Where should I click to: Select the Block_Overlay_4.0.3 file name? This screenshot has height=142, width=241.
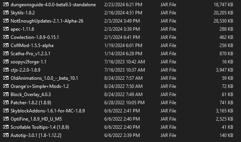[30, 95]
